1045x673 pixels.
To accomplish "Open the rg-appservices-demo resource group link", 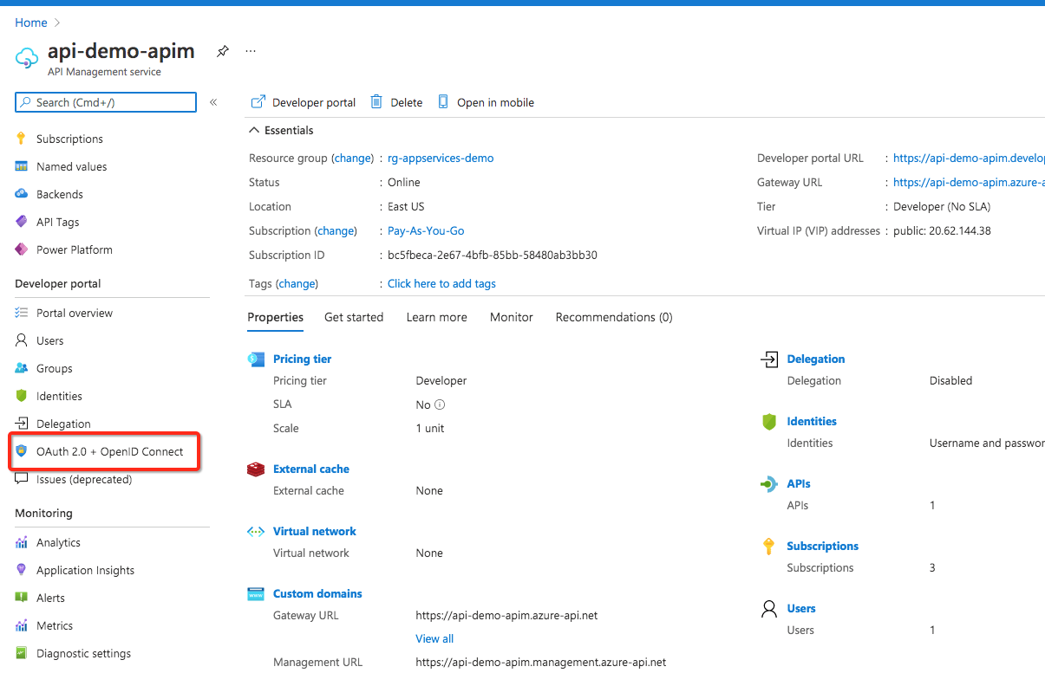I will pyautogui.click(x=441, y=159).
